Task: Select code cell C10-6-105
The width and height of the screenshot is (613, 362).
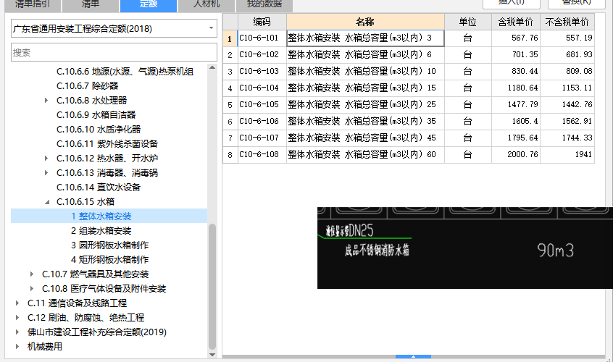Action: tap(262, 105)
